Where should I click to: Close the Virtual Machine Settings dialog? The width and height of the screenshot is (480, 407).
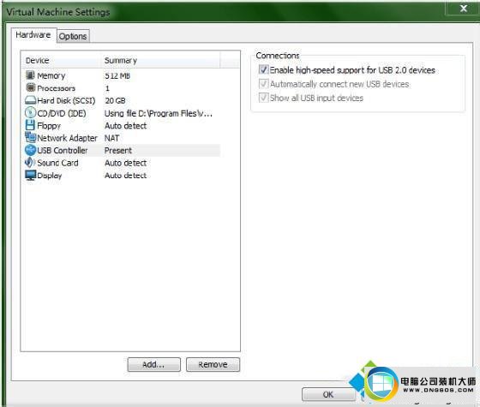pos(464,9)
